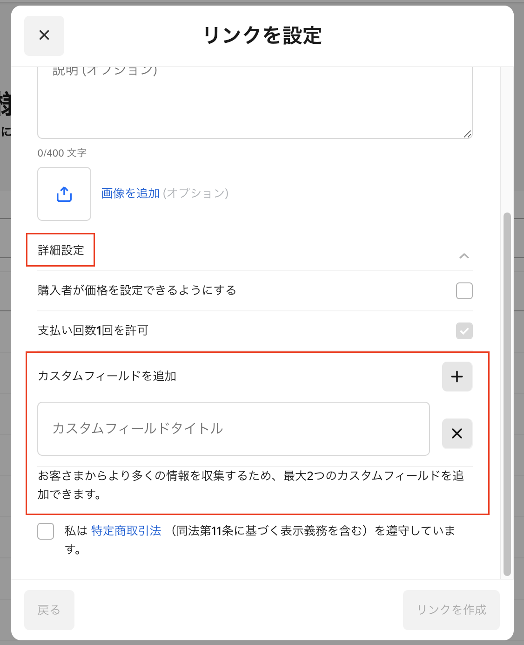Close the リンクを設定 dialog with the X

click(44, 35)
